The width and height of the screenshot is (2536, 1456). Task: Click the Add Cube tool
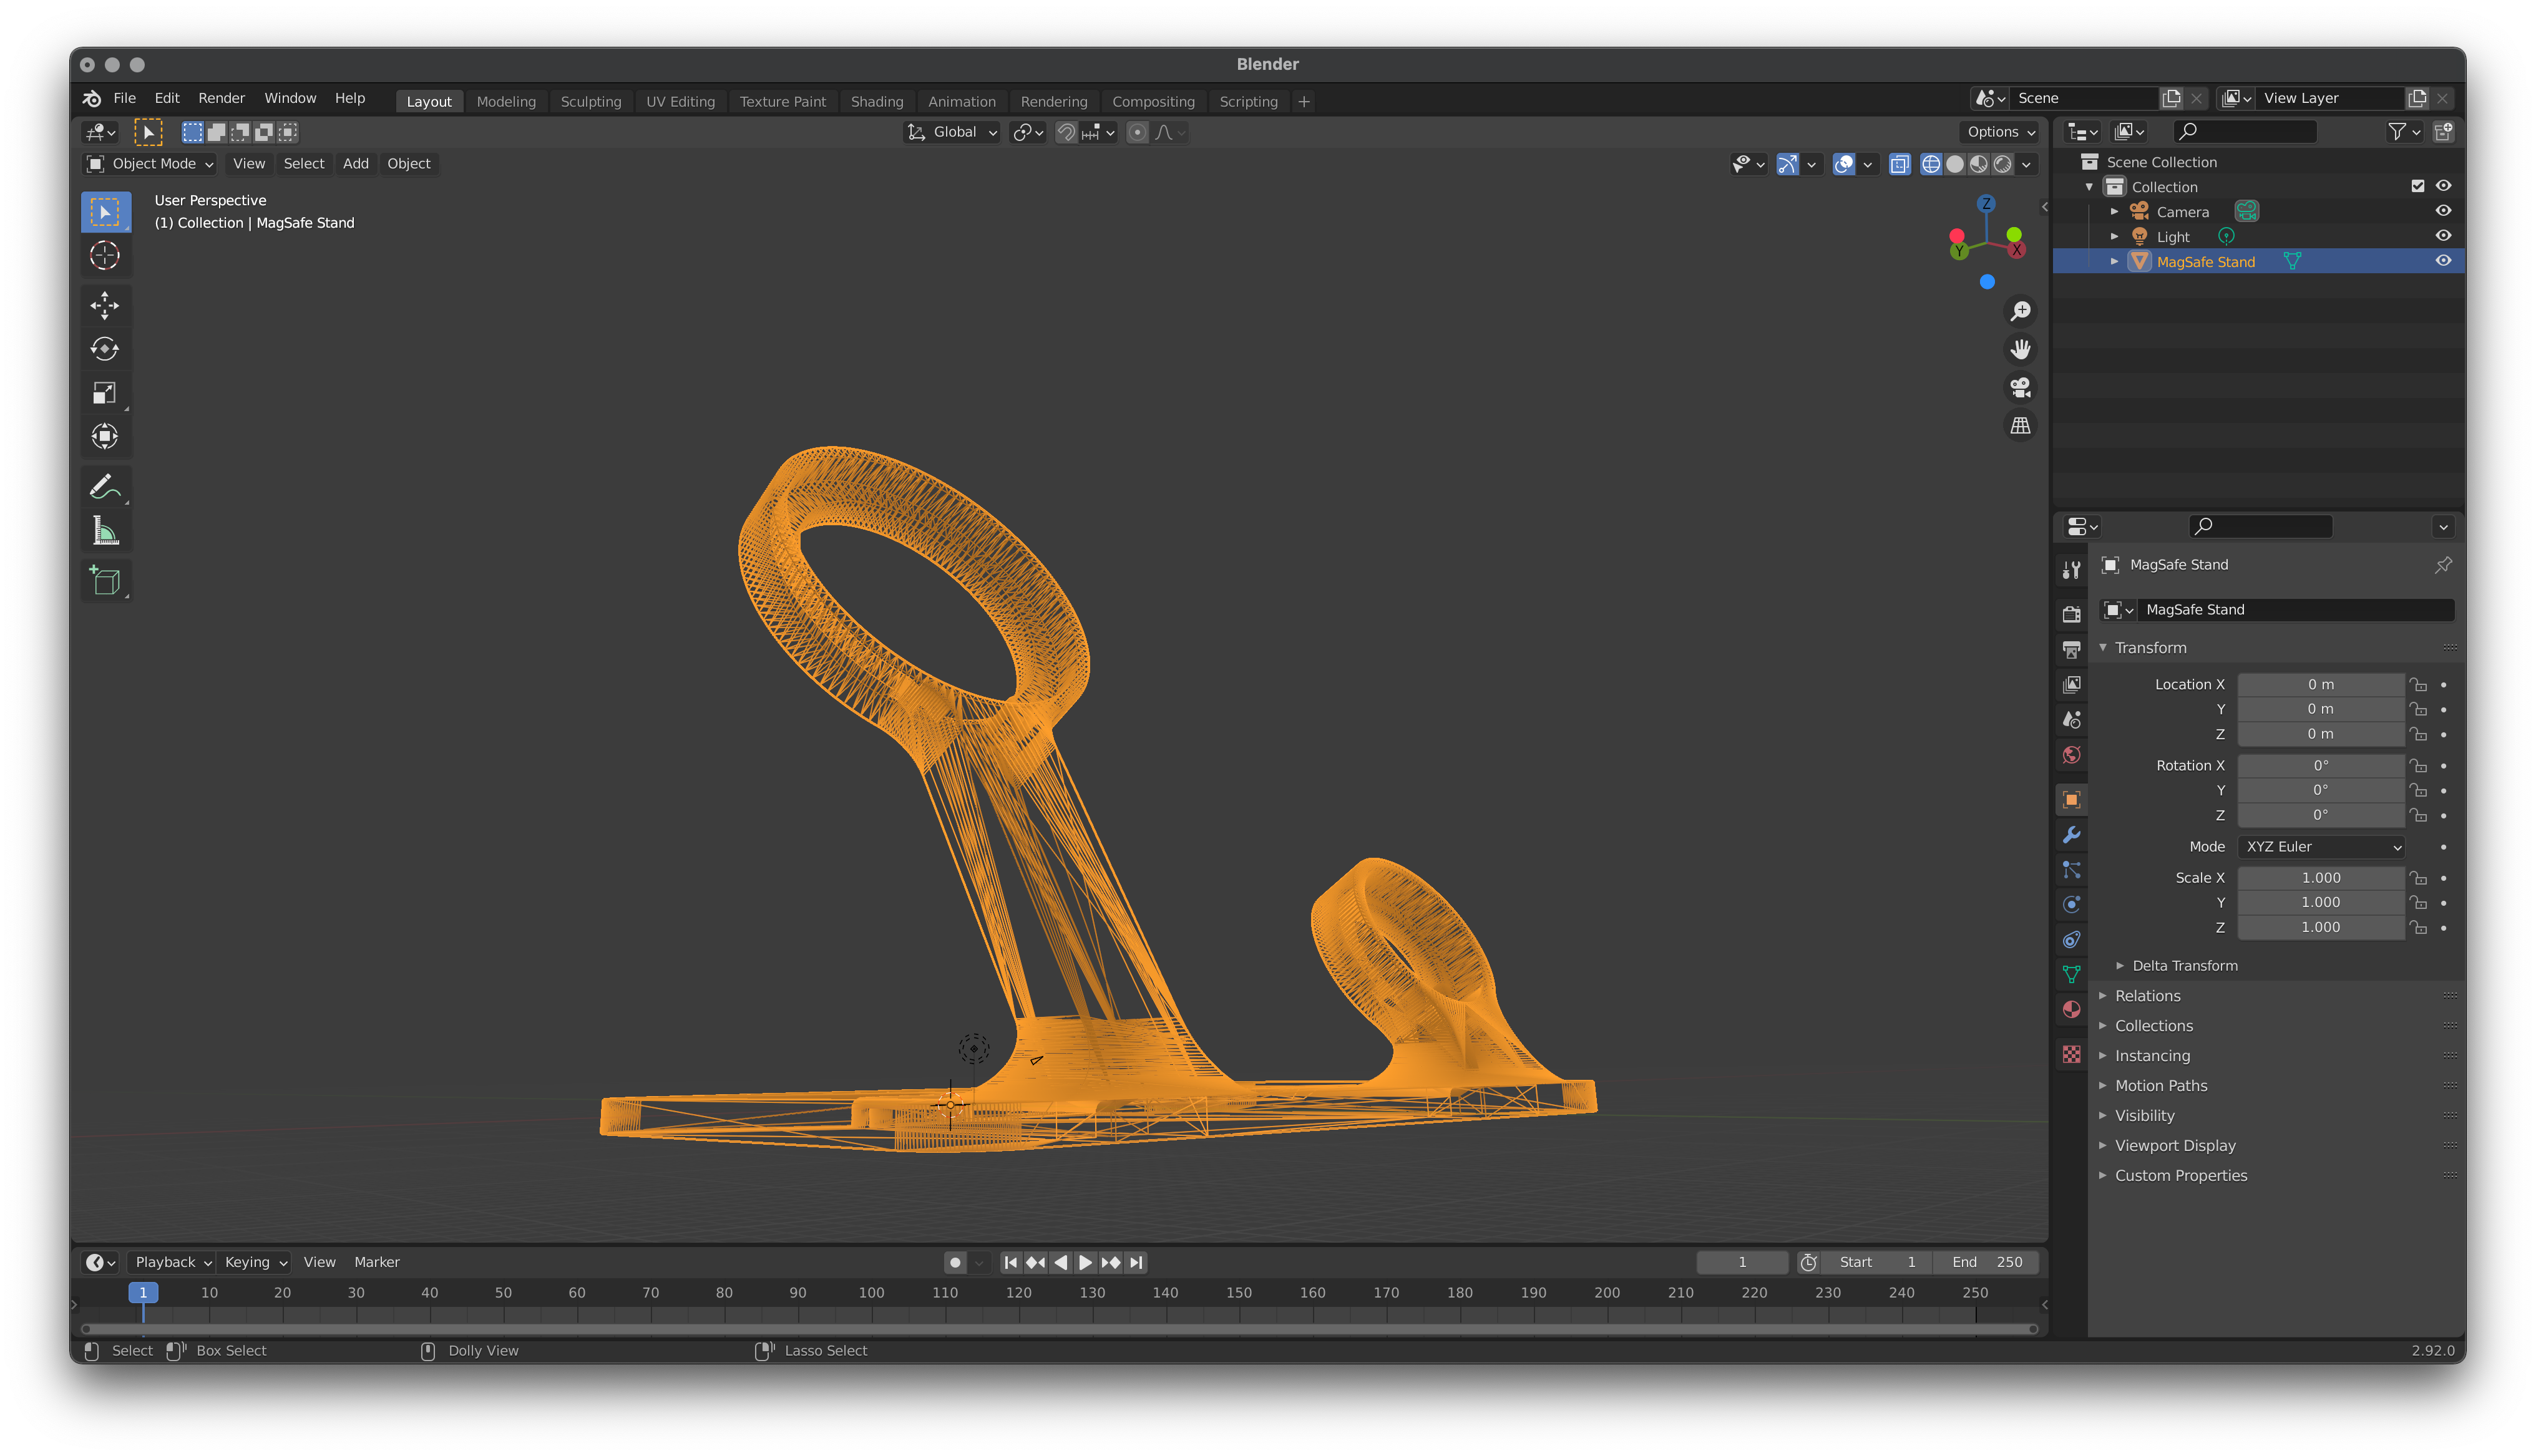click(105, 580)
